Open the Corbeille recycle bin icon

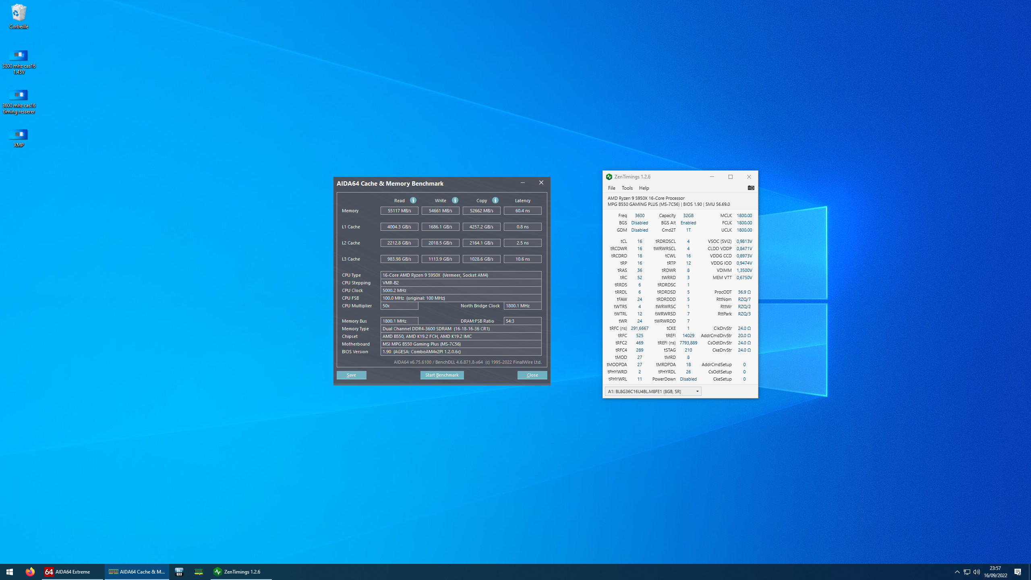pyautogui.click(x=19, y=16)
